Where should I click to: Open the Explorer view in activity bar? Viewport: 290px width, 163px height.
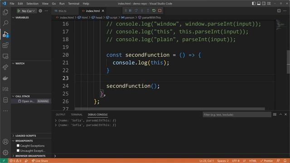pos(5,12)
